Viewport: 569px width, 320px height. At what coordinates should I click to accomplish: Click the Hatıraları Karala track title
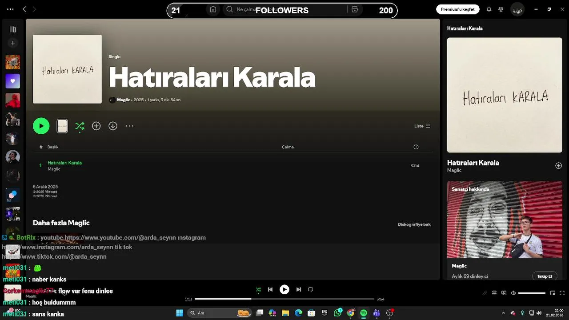point(64,163)
